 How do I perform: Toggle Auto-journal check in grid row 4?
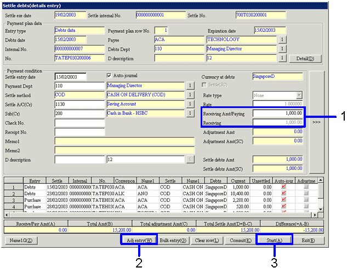coord(284,206)
